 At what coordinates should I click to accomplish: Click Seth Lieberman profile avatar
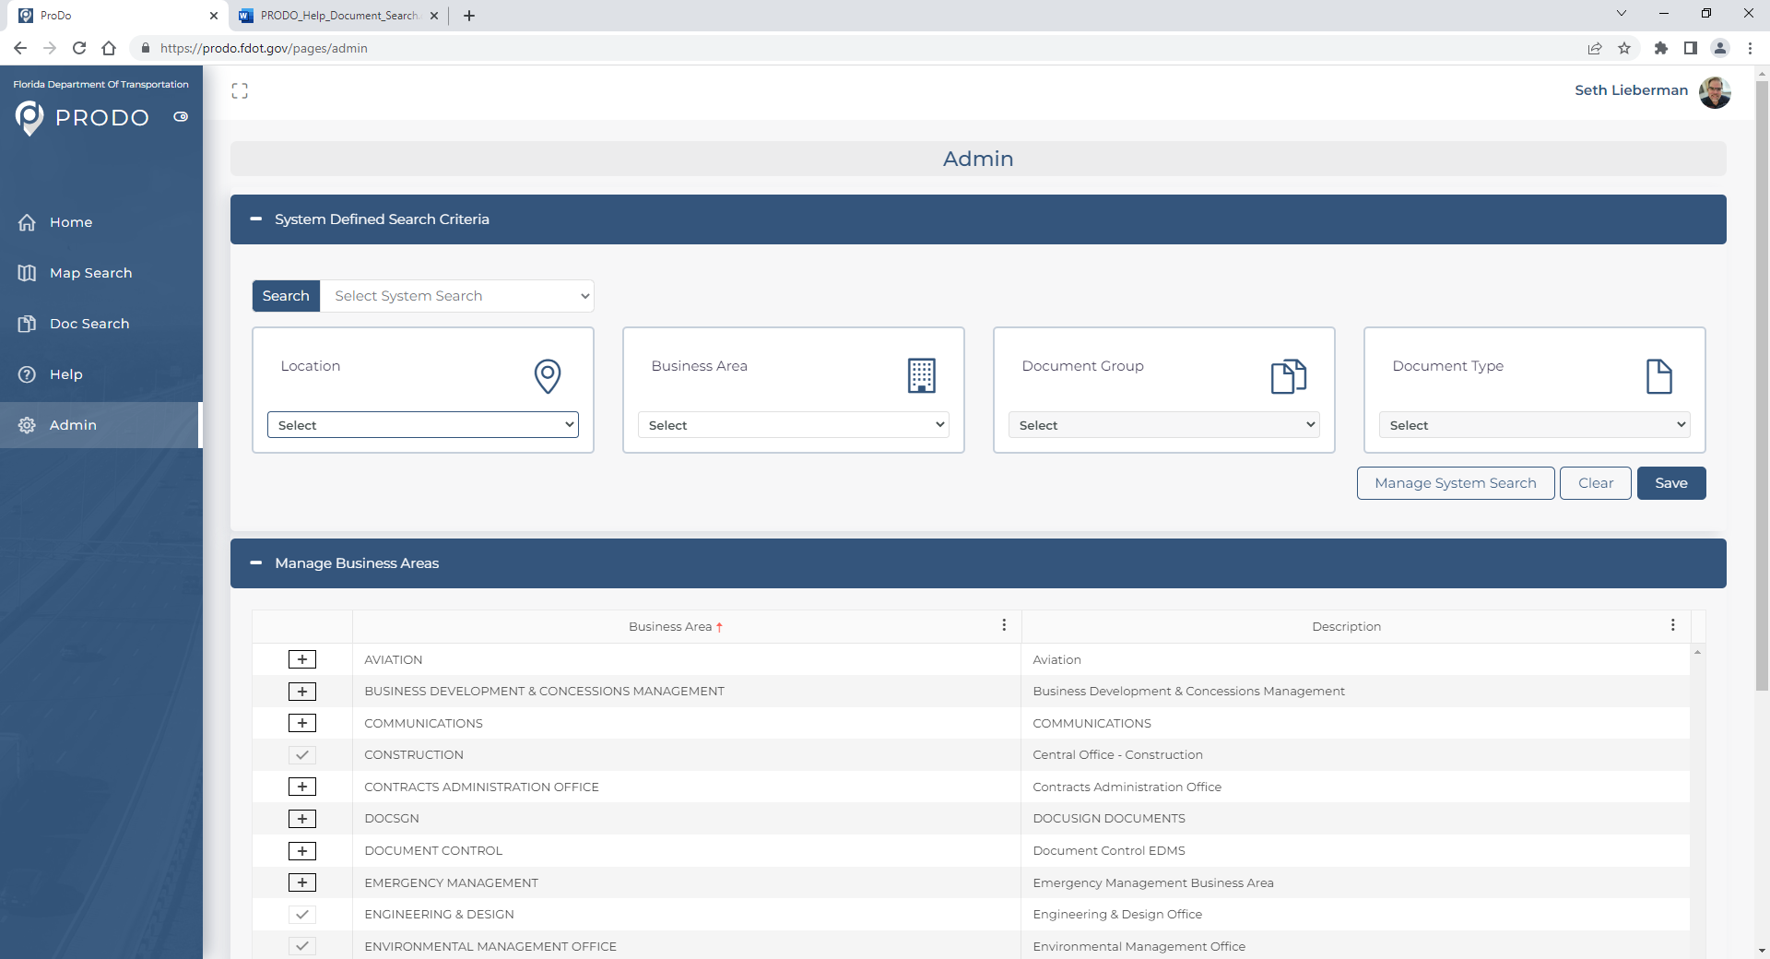click(x=1715, y=91)
